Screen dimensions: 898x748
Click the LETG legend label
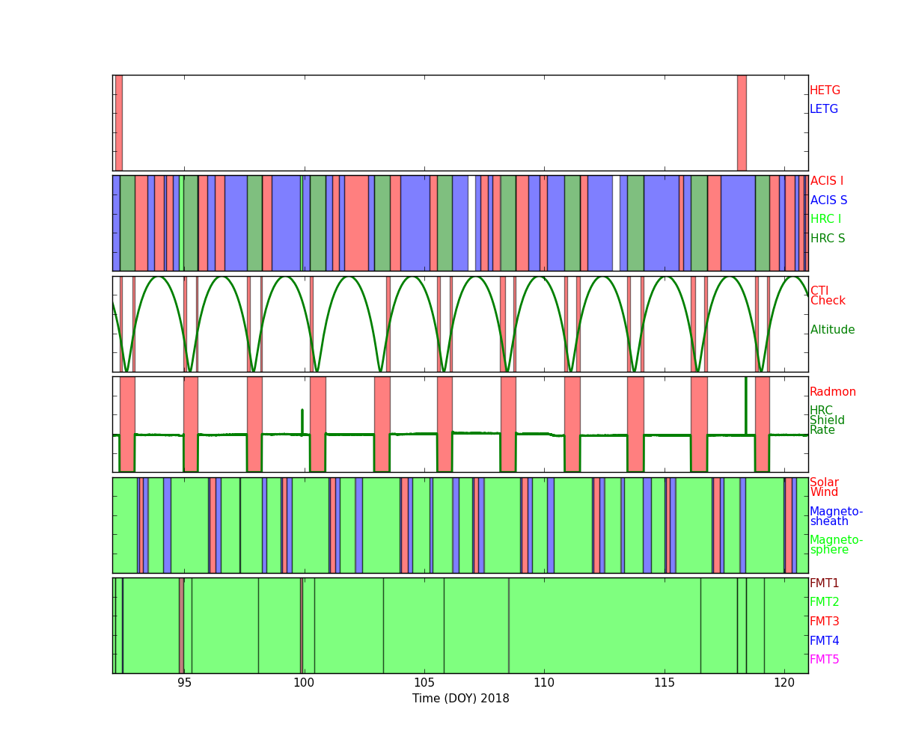click(823, 109)
